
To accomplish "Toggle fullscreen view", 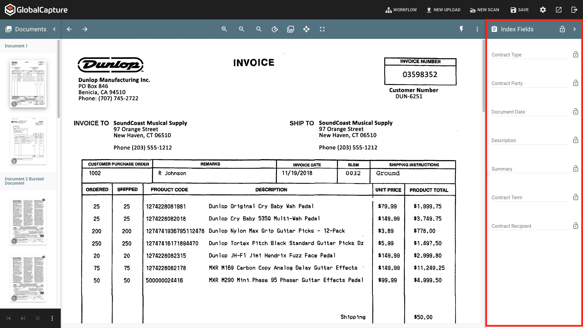I will coord(322,29).
